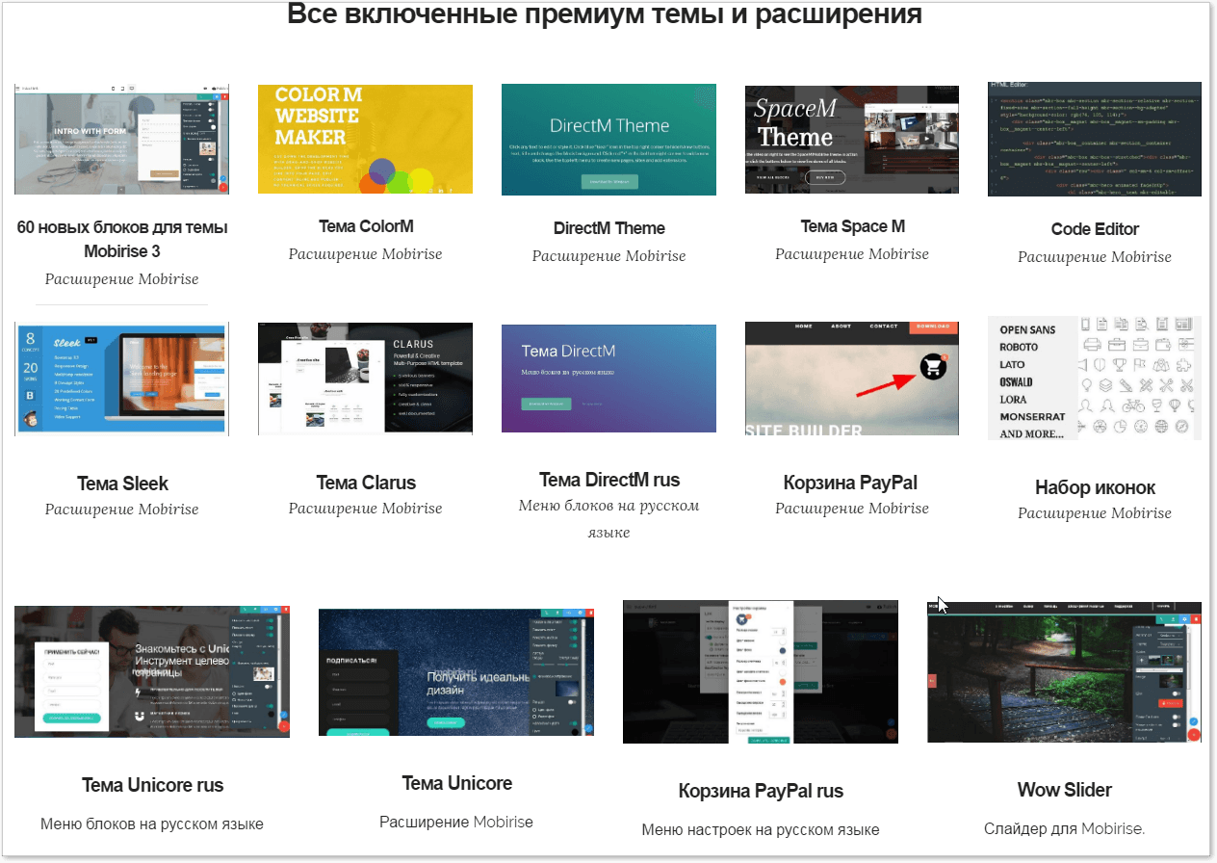Click the Wow Slider title
Viewport: 1217px width, 863px height.
click(x=1065, y=790)
